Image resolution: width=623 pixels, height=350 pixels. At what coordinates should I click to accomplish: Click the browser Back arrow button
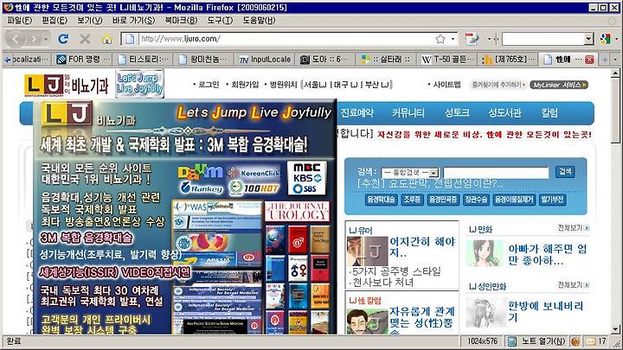pos(16,39)
